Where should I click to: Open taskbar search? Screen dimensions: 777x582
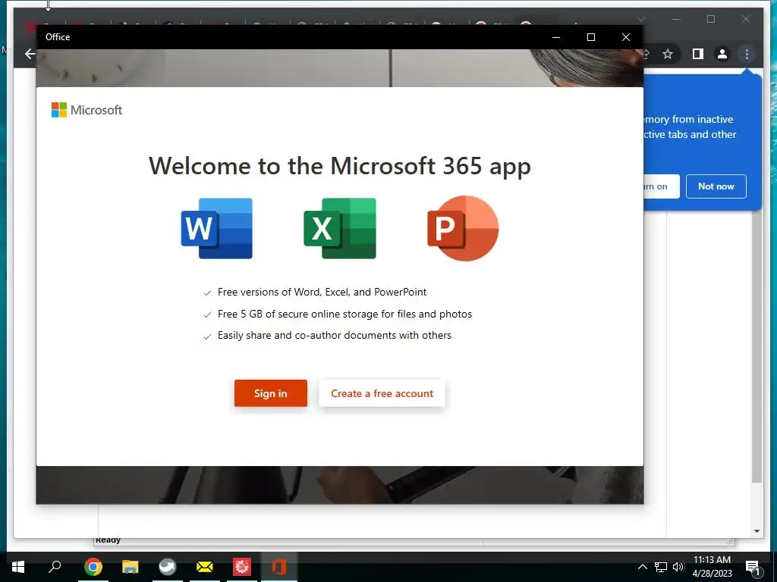pyautogui.click(x=55, y=566)
